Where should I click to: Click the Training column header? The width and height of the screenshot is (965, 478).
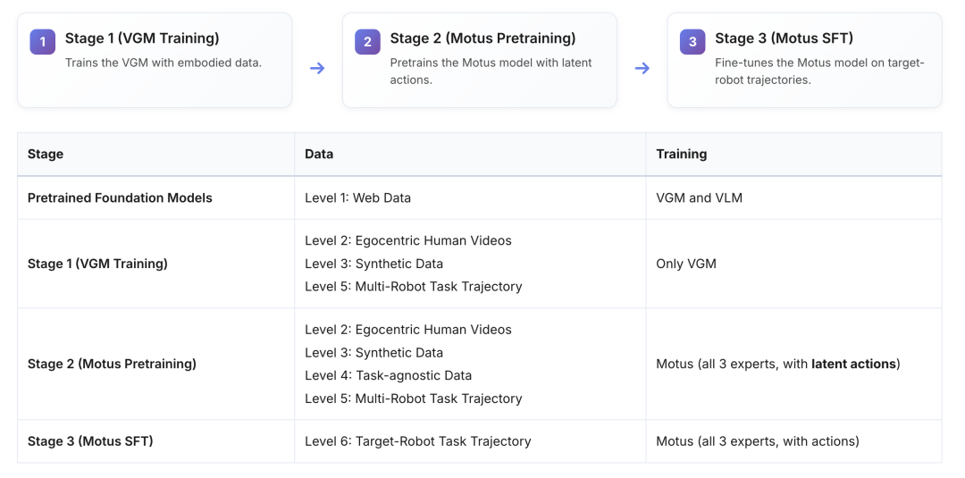pos(681,154)
